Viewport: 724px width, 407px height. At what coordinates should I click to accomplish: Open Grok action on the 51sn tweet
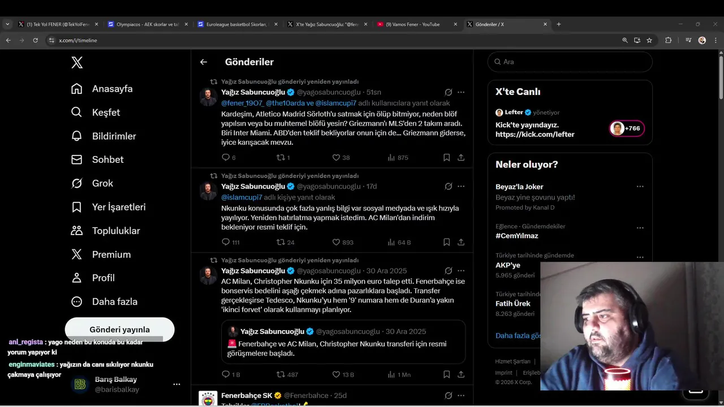point(448,92)
